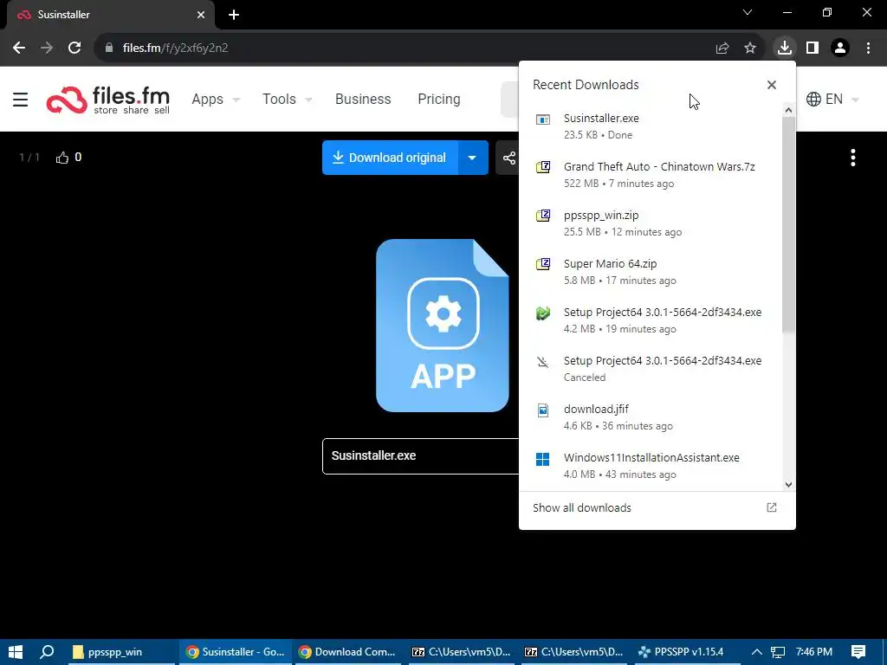The height and width of the screenshot is (665, 887).
Task: Open the side panel icon
Action: coord(813,48)
